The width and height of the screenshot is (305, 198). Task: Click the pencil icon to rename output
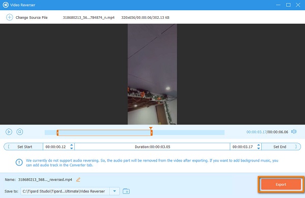[x=78, y=180]
